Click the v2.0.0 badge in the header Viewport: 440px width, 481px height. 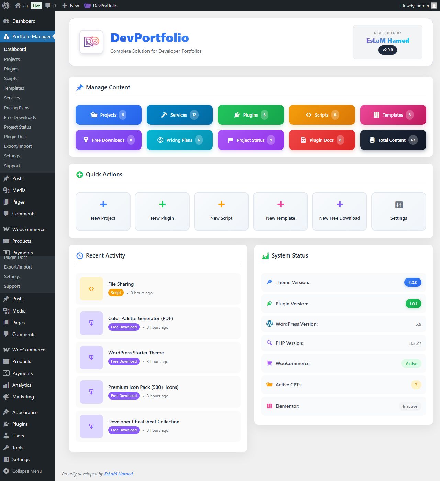coord(388,50)
